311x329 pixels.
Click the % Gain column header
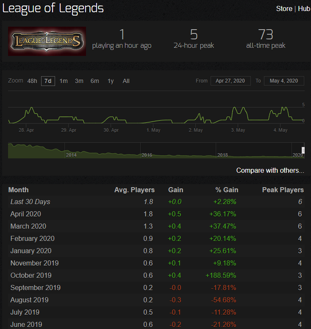226,190
